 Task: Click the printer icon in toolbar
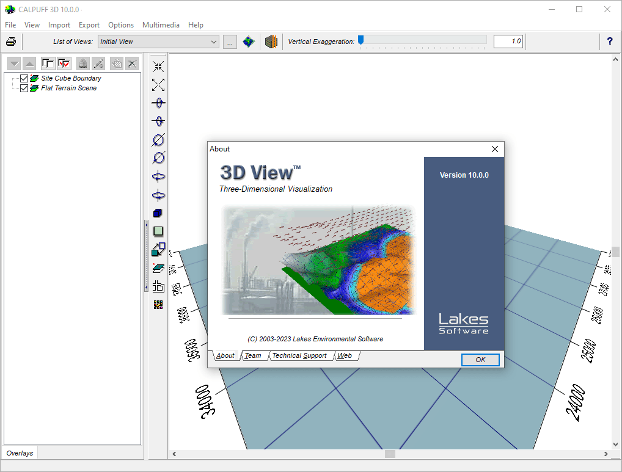pos(11,41)
